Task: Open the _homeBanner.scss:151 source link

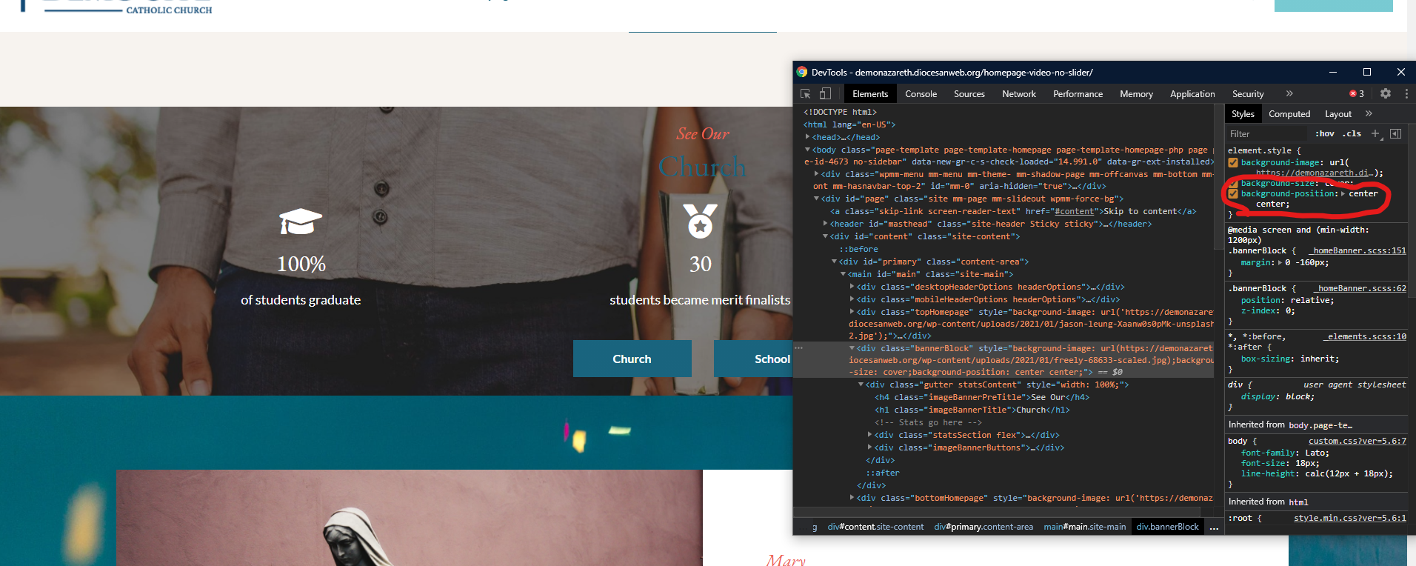Action: [1359, 250]
